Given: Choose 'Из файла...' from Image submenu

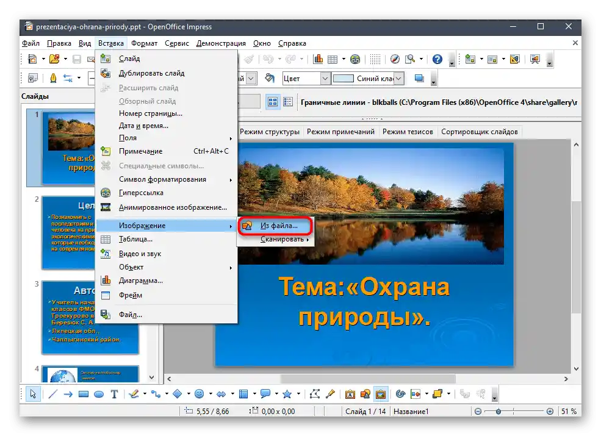Looking at the screenshot, I should pyautogui.click(x=278, y=225).
